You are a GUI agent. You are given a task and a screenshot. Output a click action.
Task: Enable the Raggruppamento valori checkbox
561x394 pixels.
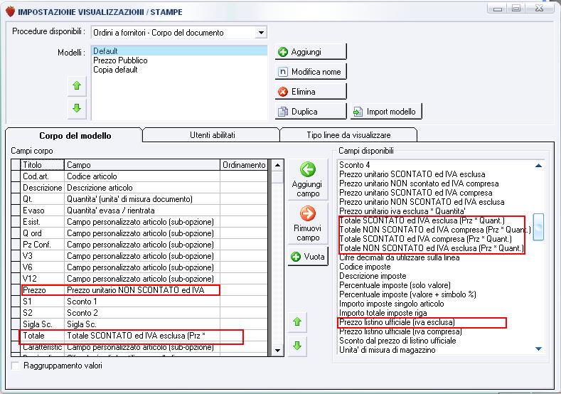click(16, 366)
